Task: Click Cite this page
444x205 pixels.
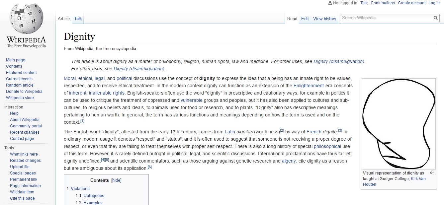Action: [x=22, y=198]
